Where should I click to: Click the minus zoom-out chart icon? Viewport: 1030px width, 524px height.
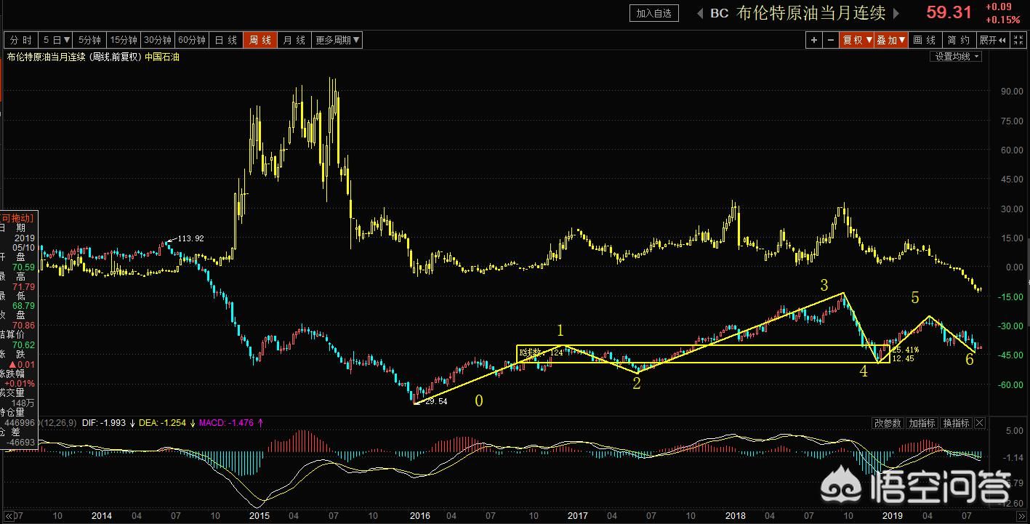pyautogui.click(x=831, y=41)
